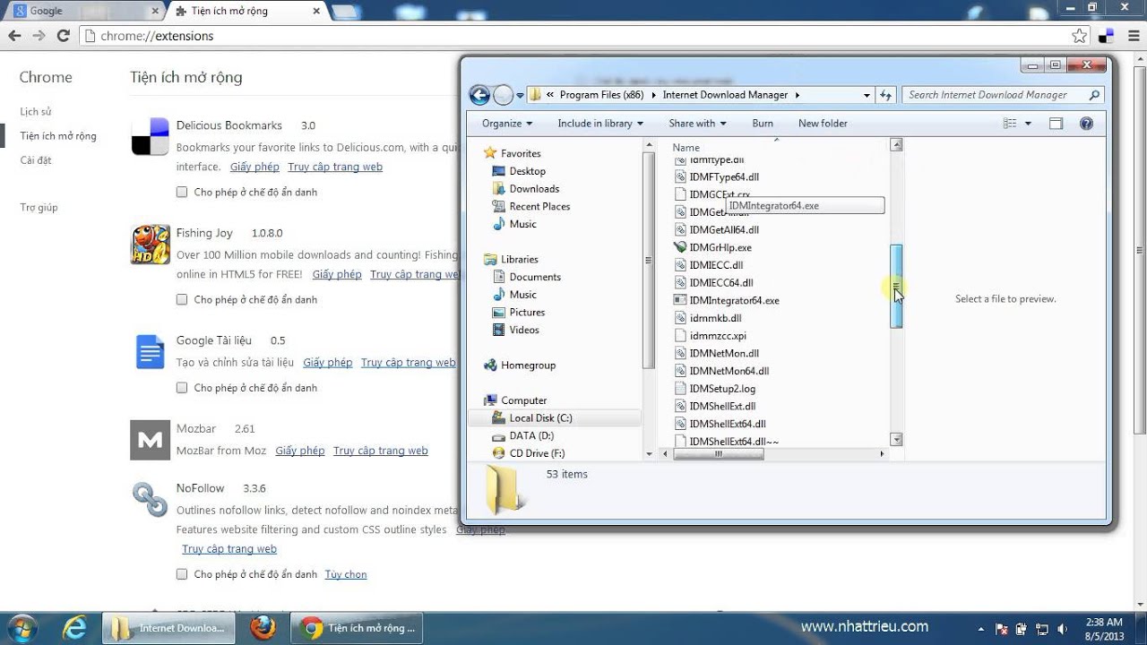
Task: Click Chrome's back navigation arrow
Action: coord(14,36)
